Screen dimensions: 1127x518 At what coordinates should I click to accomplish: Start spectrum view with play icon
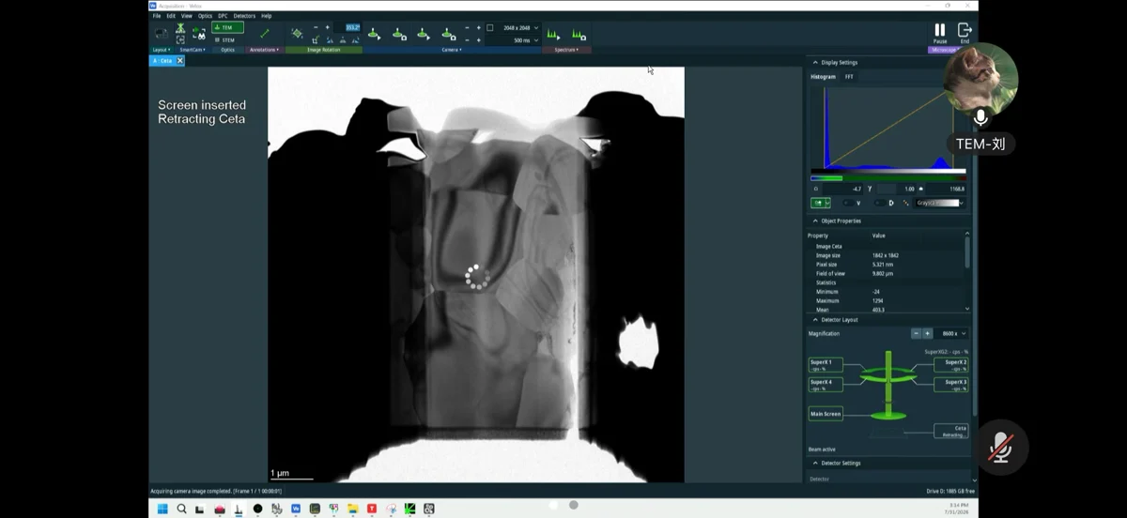553,35
